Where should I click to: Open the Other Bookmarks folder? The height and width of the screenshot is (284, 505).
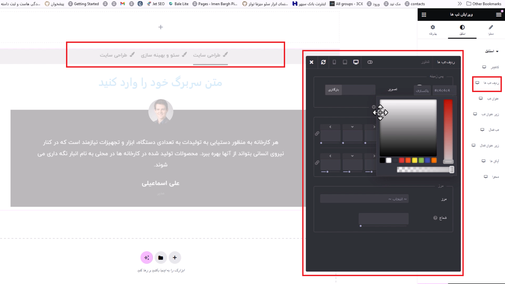coord(484,4)
